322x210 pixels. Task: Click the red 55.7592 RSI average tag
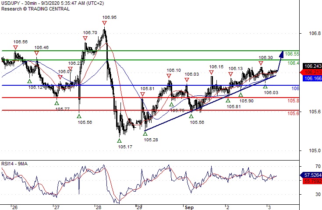point(312,181)
